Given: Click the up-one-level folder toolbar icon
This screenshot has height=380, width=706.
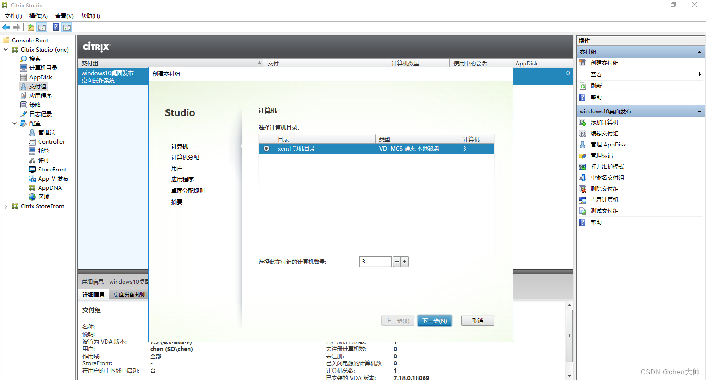Looking at the screenshot, I should 31,27.
